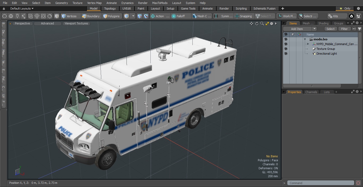The image size is (363, 187).
Task: Toggle Snapping on or off
Action: click(x=243, y=16)
